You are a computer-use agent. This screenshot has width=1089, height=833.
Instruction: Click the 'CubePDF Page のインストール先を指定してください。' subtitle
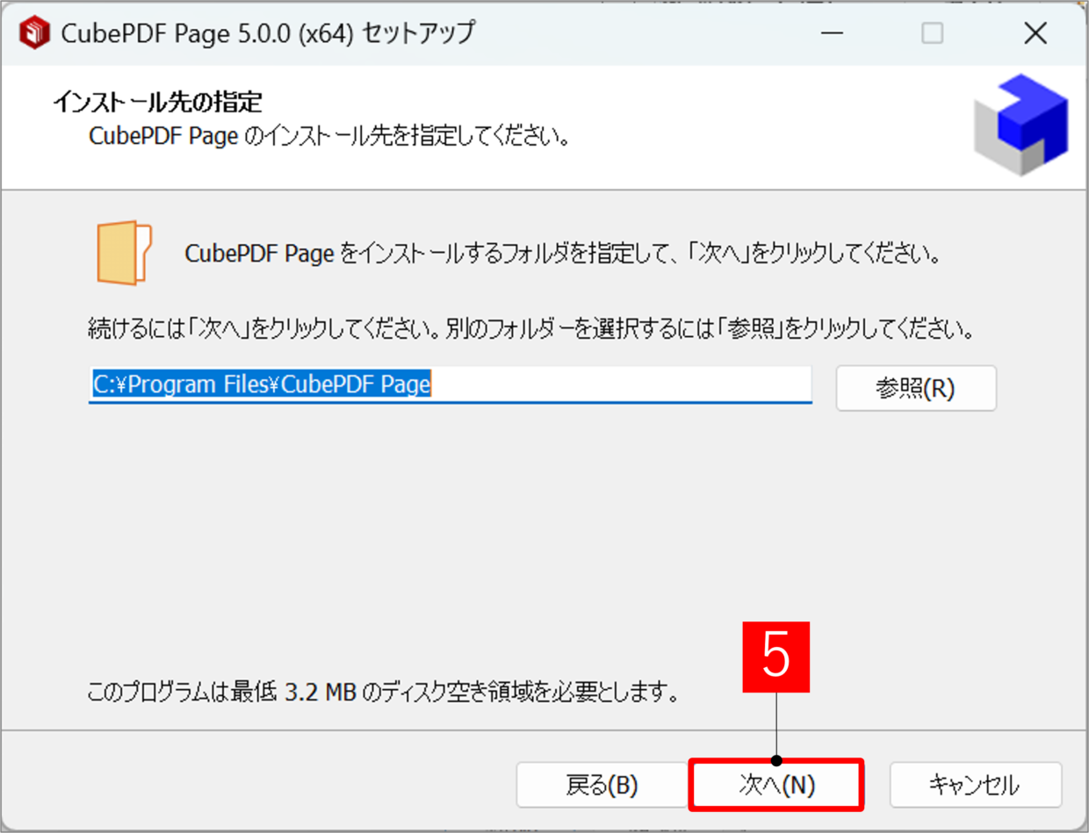[x=330, y=137]
